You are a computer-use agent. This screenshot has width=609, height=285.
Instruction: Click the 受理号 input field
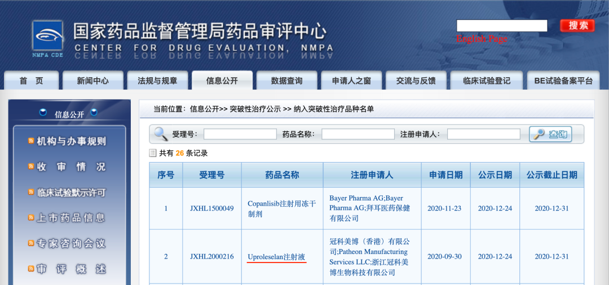(240, 134)
